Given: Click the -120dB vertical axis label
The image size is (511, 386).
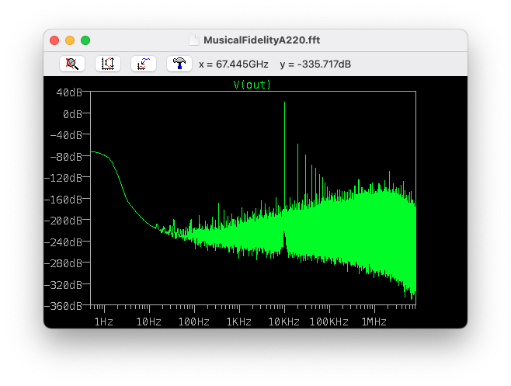Looking at the screenshot, I should [63, 178].
